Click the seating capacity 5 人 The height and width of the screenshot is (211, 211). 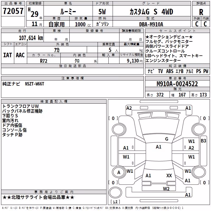pyautogui.click(x=113, y=50)
